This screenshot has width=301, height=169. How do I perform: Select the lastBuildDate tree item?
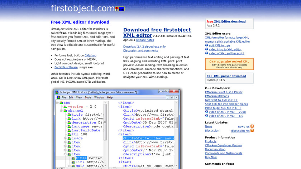pyautogui.click(x=86, y=130)
